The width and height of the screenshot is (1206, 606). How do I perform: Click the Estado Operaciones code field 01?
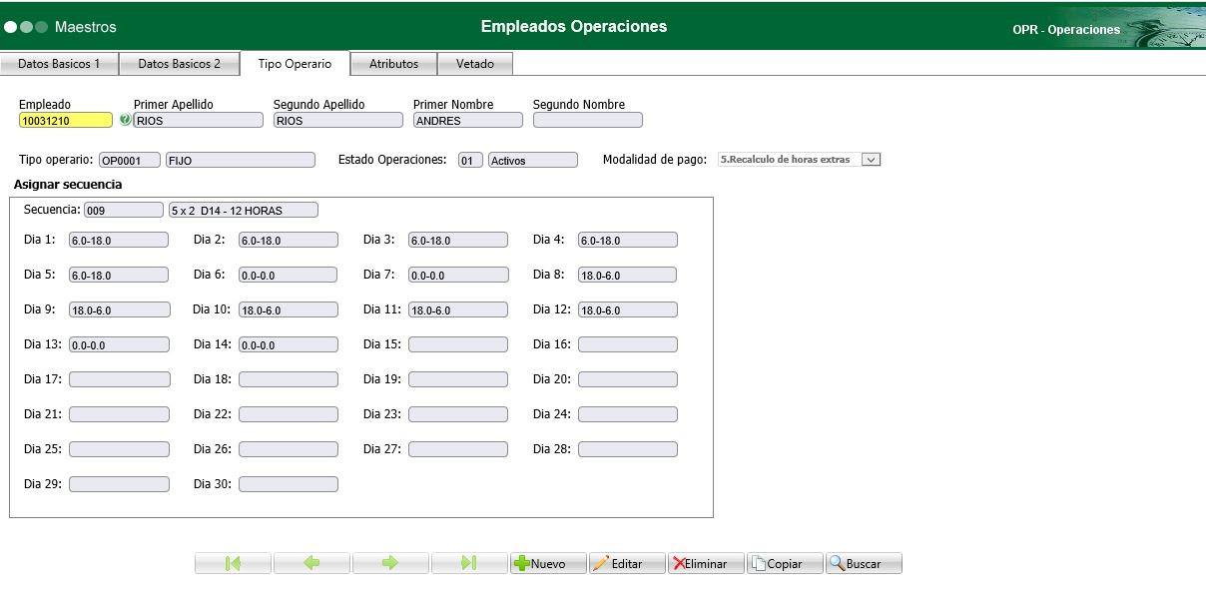471,160
